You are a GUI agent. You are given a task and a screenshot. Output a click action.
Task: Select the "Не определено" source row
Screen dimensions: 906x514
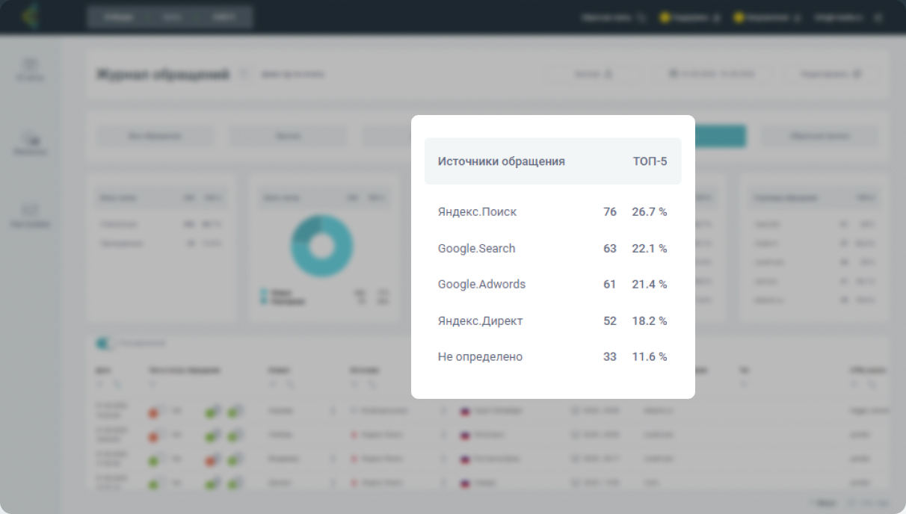pyautogui.click(x=552, y=357)
